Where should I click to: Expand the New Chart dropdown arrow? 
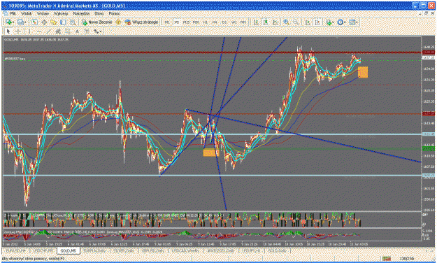13,22
